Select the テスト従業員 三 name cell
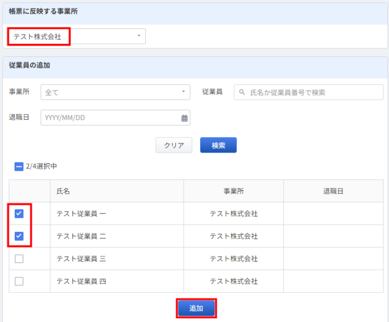 pos(81,259)
